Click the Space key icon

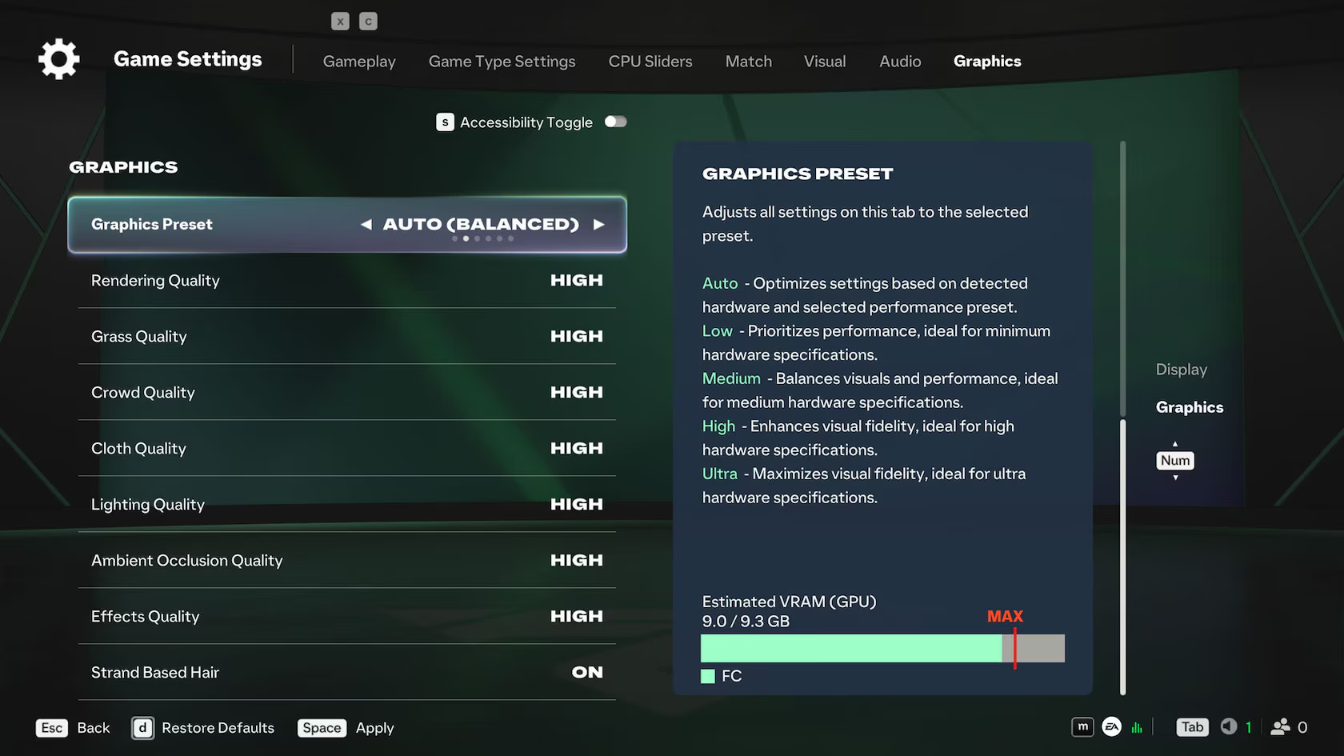pos(322,728)
